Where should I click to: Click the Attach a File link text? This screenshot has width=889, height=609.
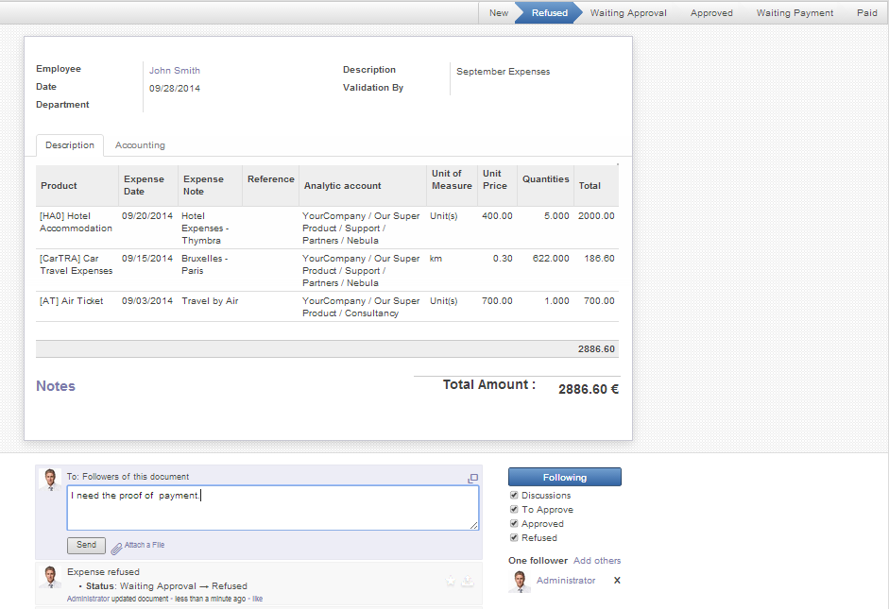tap(144, 545)
